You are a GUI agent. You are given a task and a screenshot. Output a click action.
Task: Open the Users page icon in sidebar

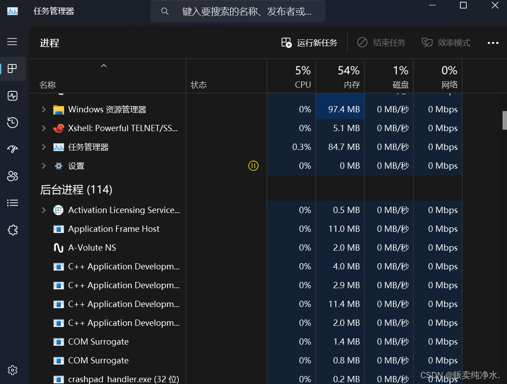[x=12, y=176]
